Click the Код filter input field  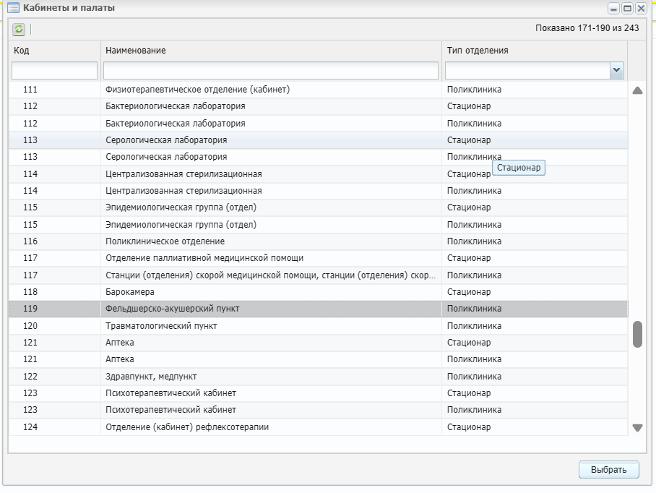(x=54, y=70)
